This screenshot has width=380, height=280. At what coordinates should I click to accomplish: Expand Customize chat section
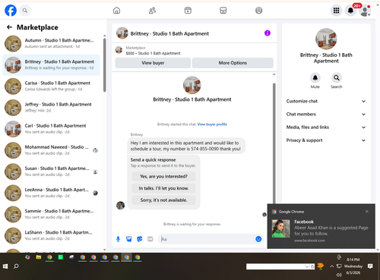click(x=326, y=101)
